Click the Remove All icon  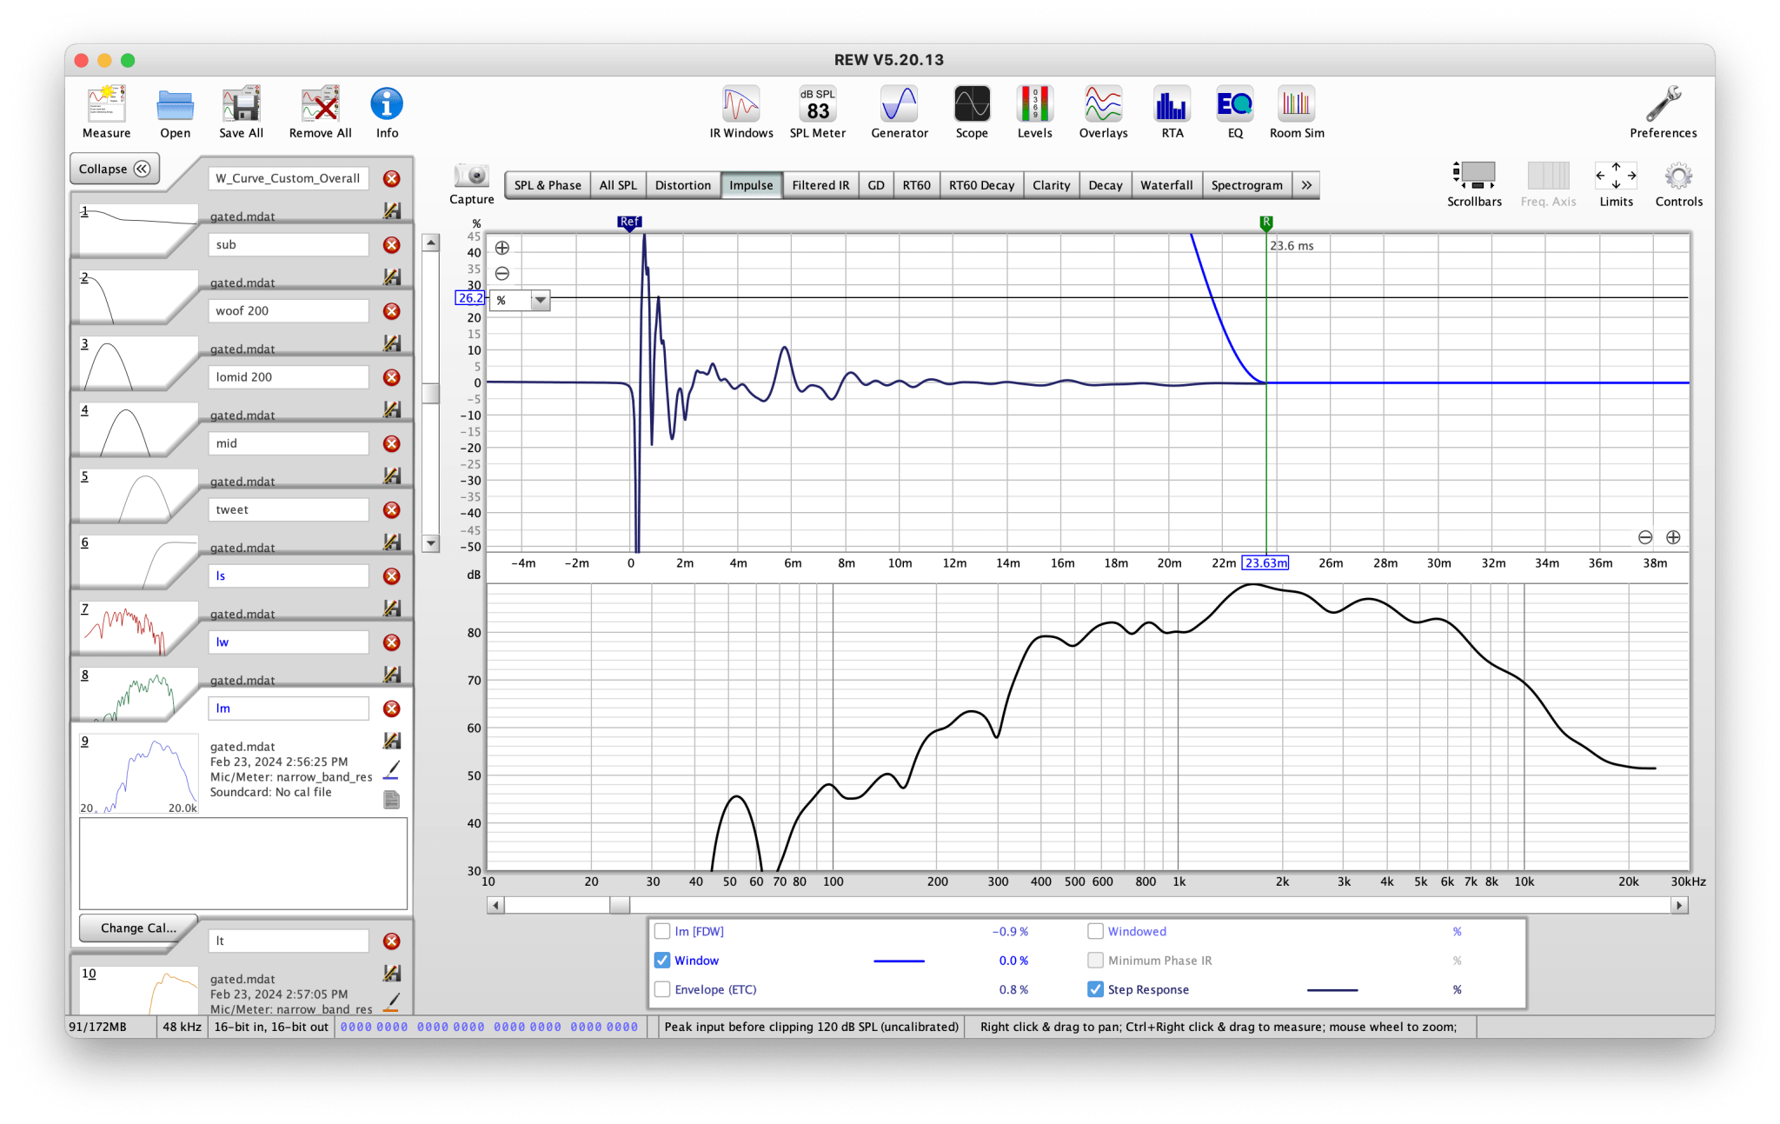pos(320,111)
